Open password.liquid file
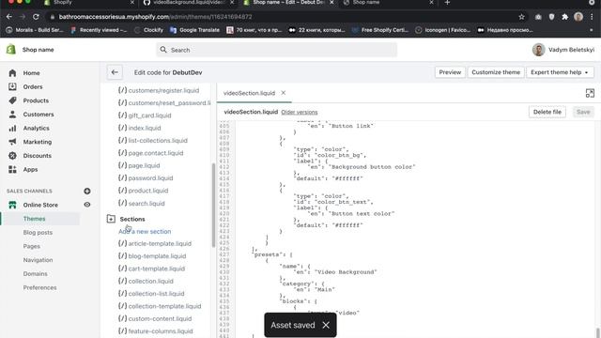This screenshot has width=601, height=338. point(146,178)
